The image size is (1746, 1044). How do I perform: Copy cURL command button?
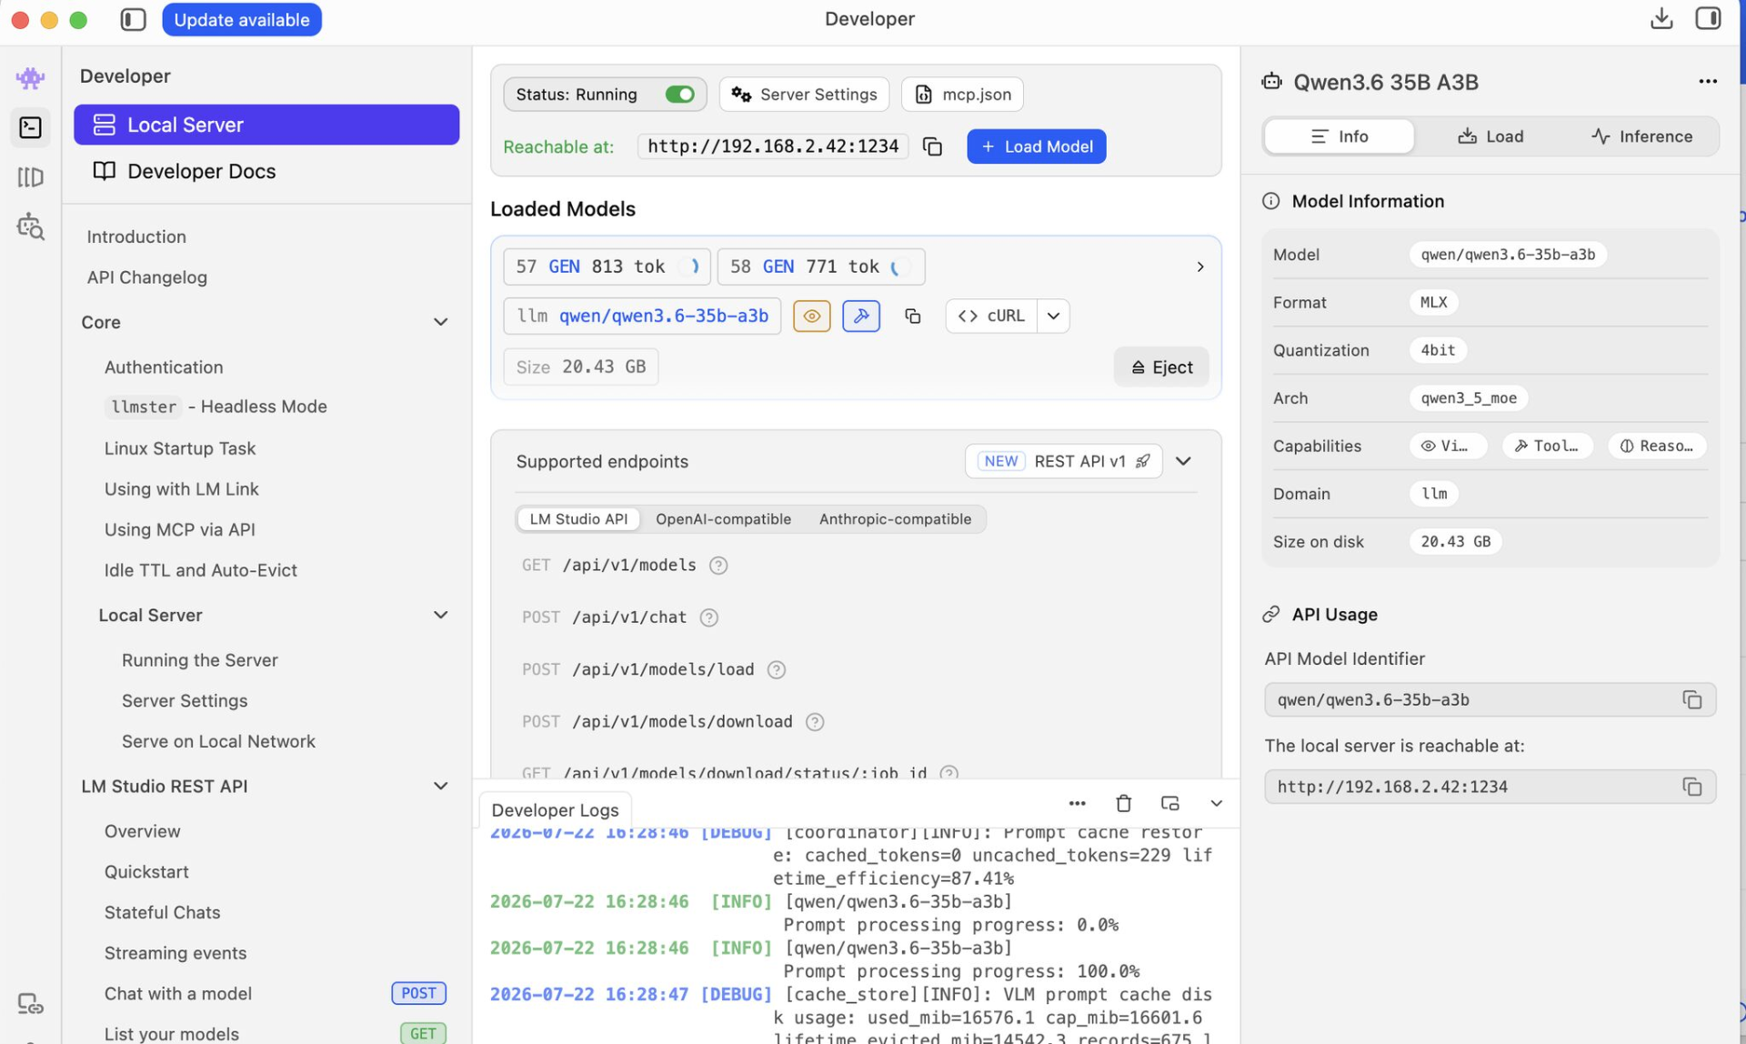coord(991,316)
